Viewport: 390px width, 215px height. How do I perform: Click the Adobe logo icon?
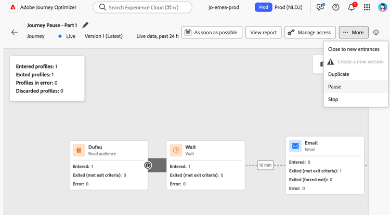13,7
